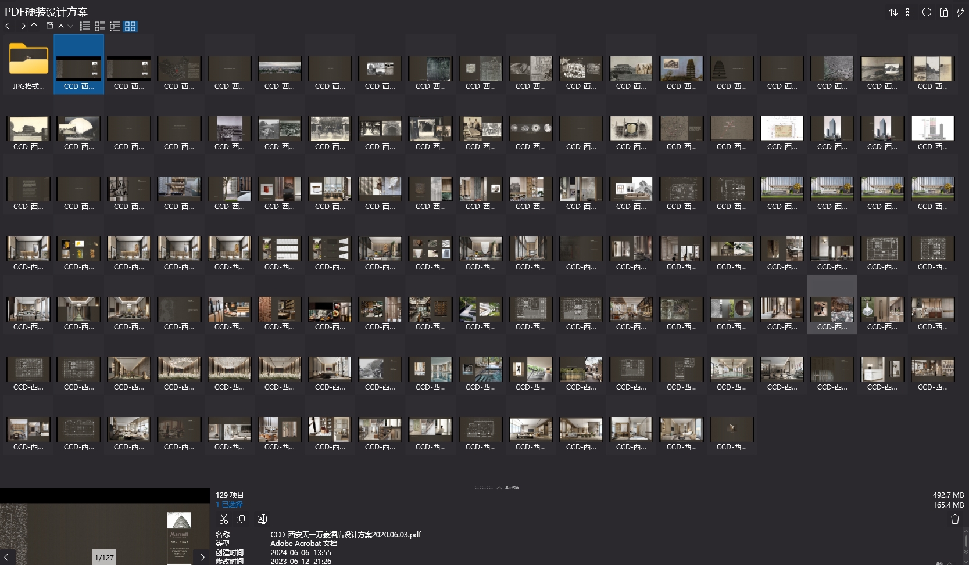Go to the next PDF preview page
The width and height of the screenshot is (969, 565).
click(201, 557)
